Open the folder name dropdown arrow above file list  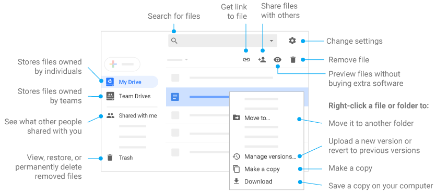click(186, 59)
